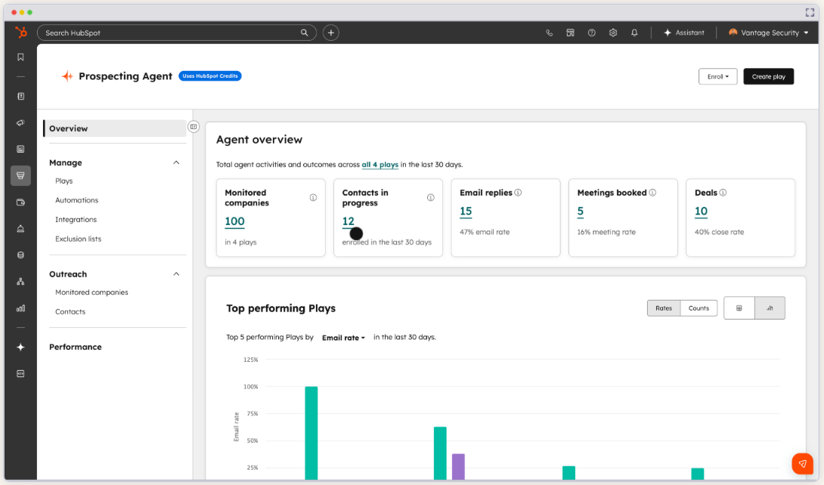Select the Overview menu item
This screenshot has width=824, height=485.
[115, 128]
